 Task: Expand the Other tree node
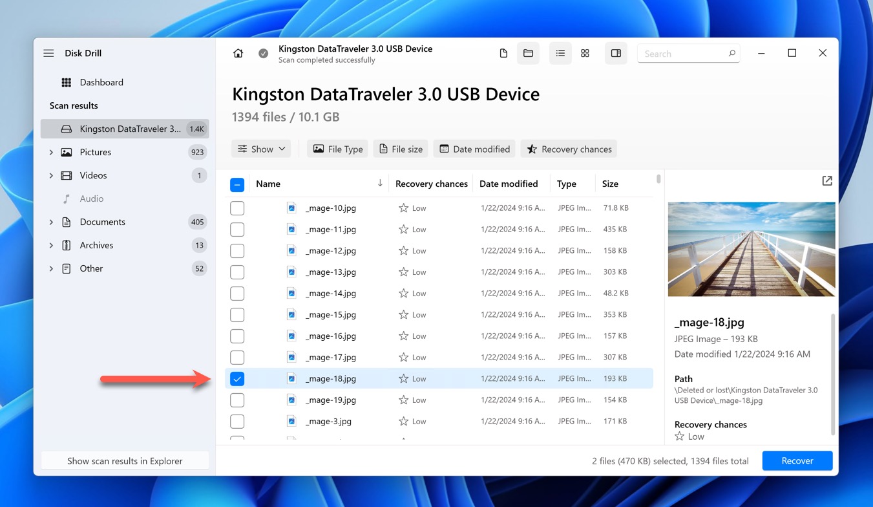coord(51,268)
